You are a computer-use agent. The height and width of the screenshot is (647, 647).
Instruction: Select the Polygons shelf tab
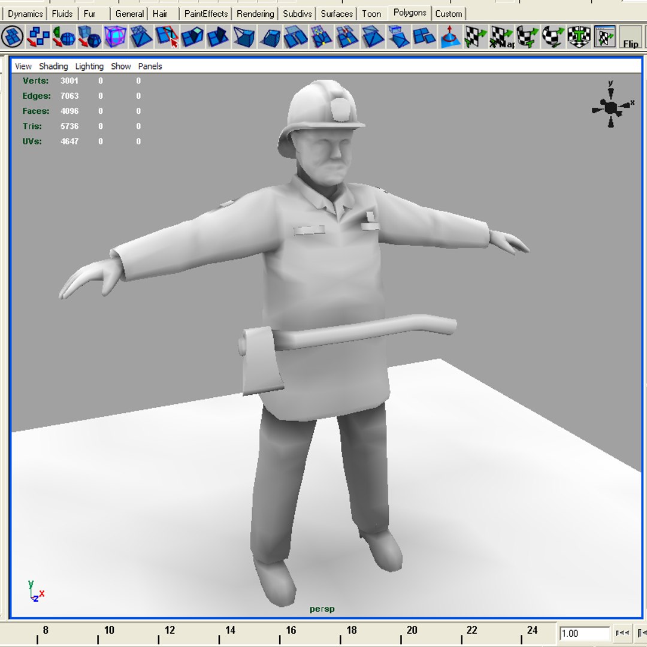coord(410,13)
